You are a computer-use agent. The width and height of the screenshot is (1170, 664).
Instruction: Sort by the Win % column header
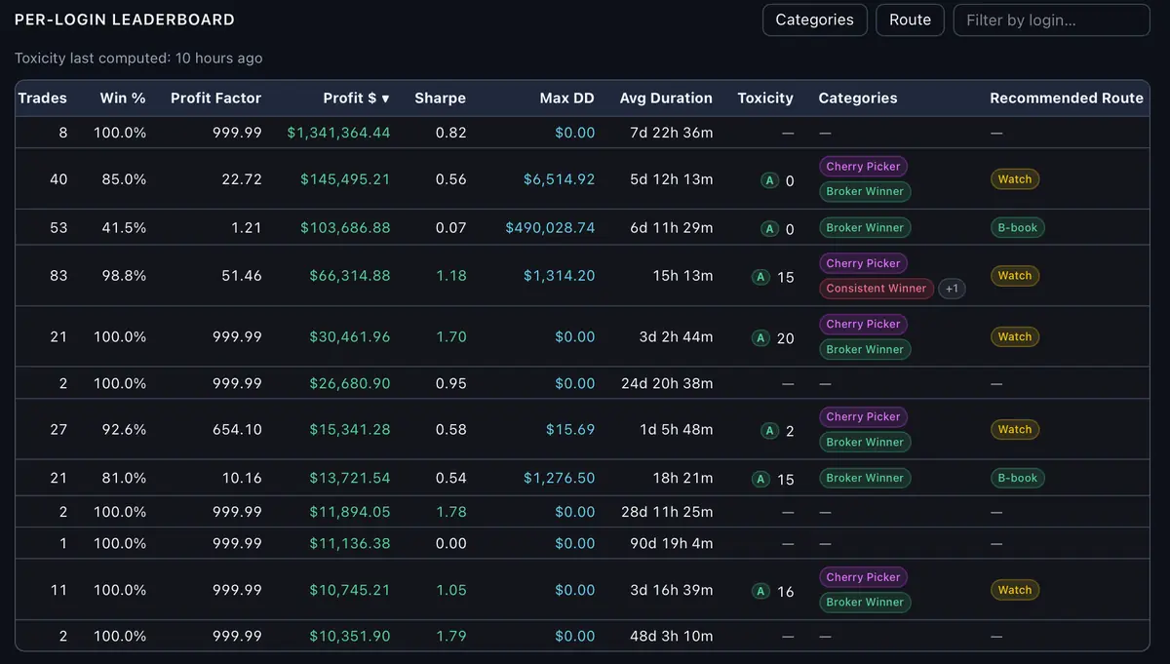click(123, 98)
